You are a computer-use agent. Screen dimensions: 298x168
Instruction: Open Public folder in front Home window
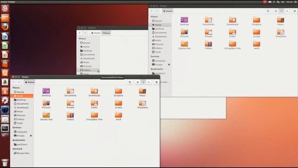[x=94, y=104]
